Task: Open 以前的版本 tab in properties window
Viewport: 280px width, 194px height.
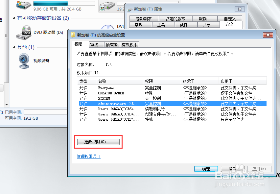Action: tap(175, 19)
